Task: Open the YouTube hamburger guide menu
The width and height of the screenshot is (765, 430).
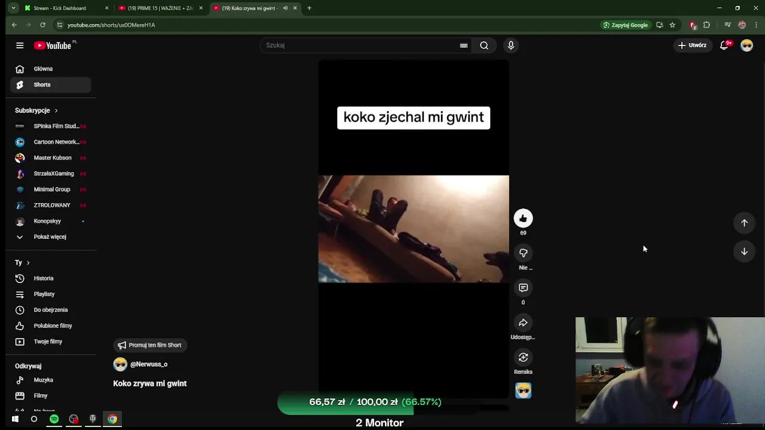Action: 20,45
